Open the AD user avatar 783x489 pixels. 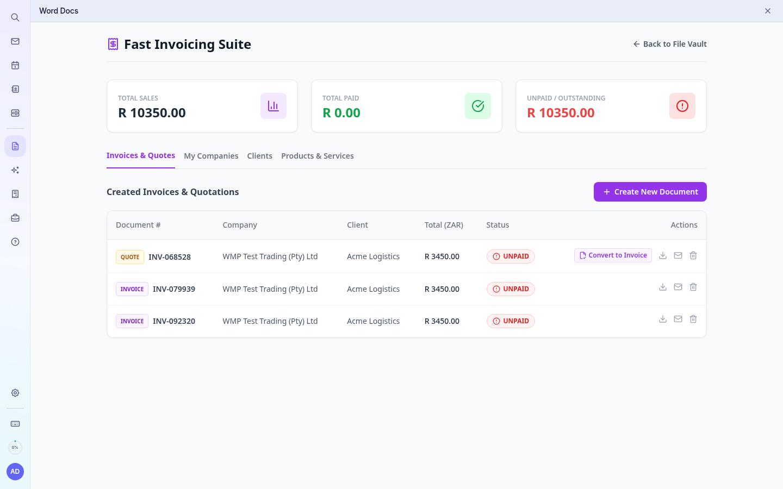point(15,472)
